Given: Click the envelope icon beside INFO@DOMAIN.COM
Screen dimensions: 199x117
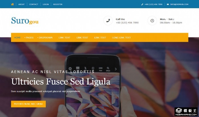Looking at the screenshot, I should pyautogui.click(x=168, y=4).
